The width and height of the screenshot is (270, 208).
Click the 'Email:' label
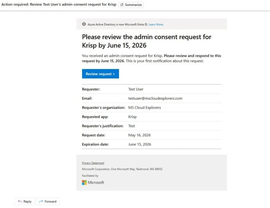[87, 98]
